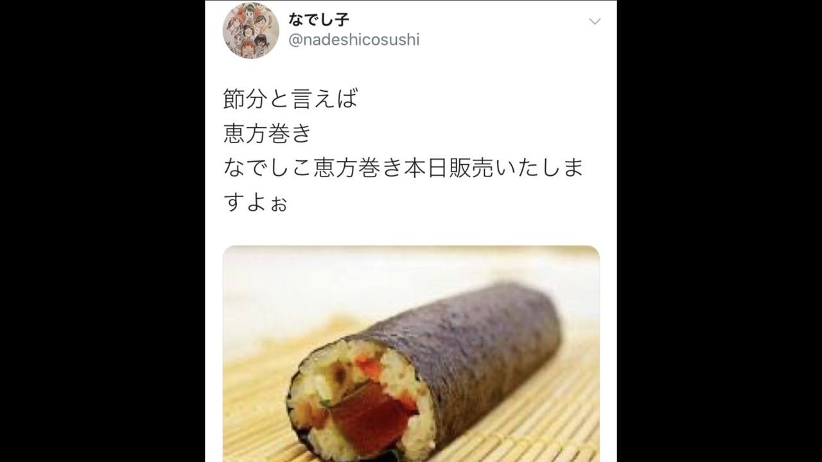Viewport: 822px width, 462px height.
Task: Expand the tweet options chevron
Action: pyautogui.click(x=595, y=21)
